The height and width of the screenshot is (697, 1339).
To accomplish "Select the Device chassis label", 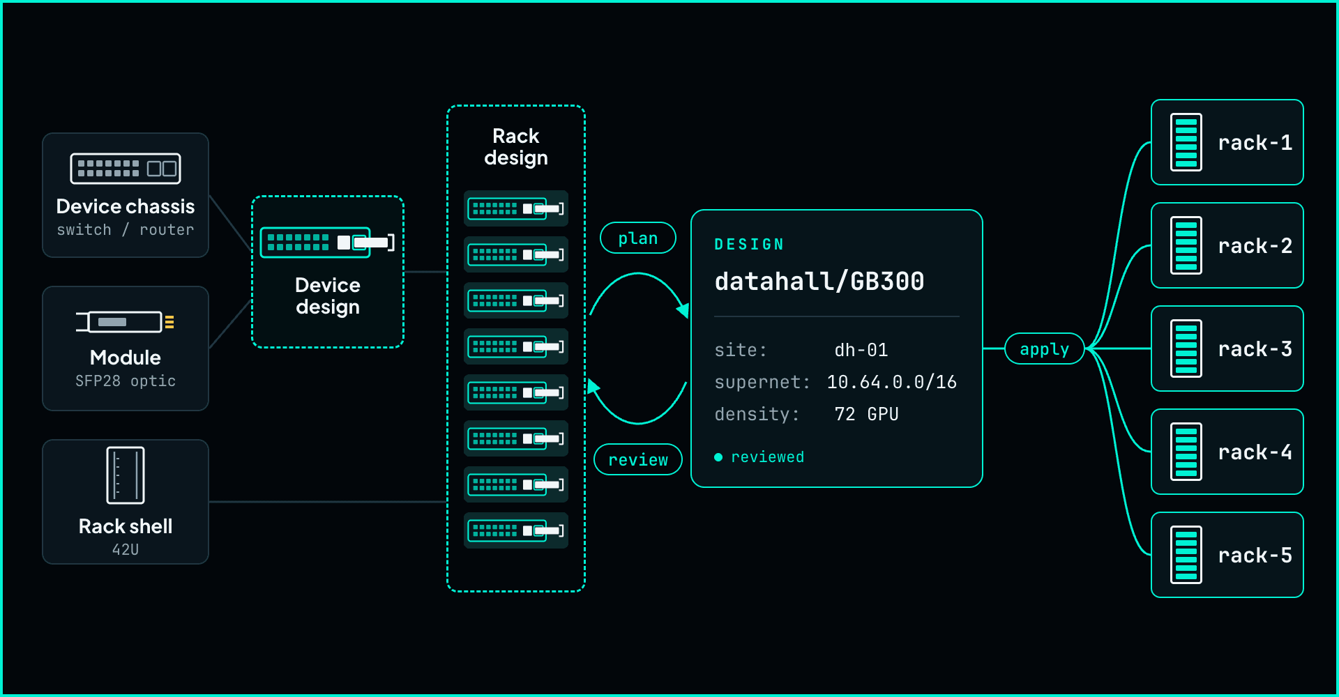I will (x=126, y=206).
